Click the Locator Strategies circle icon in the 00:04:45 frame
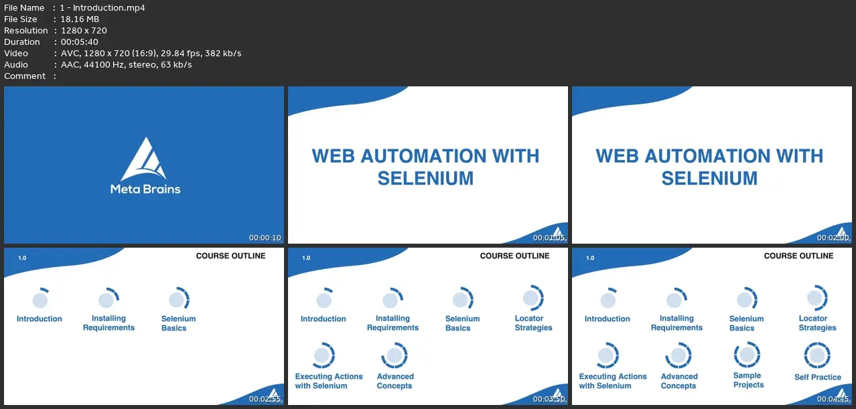Image resolution: width=856 pixels, height=409 pixels. point(816,298)
